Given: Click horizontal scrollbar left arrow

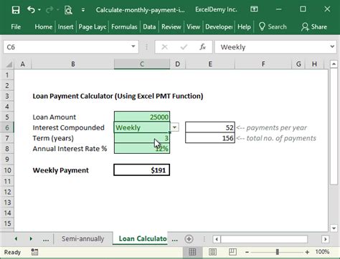Looking at the screenshot, I should [217, 239].
